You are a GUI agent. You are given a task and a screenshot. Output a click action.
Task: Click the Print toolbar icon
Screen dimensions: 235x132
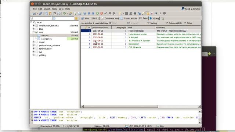pos(59,14)
